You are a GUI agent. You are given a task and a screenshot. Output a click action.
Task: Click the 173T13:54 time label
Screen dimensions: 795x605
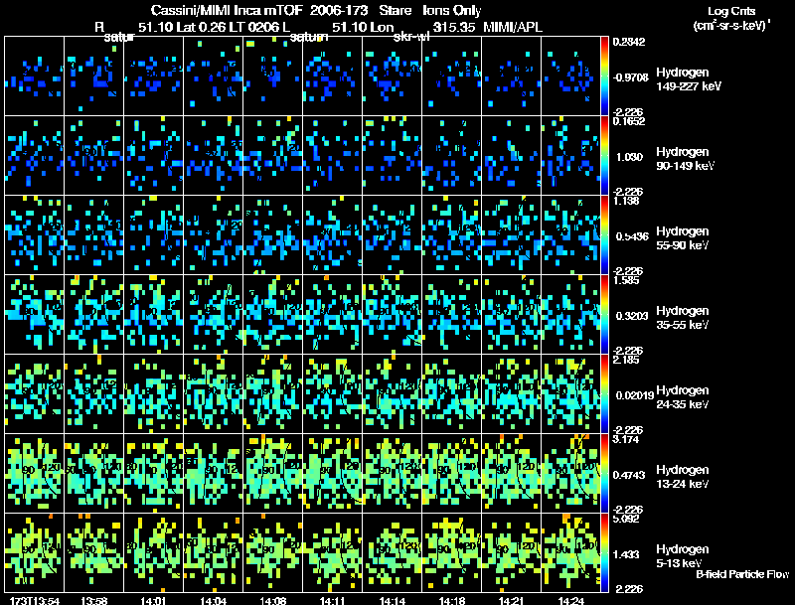[x=35, y=601]
